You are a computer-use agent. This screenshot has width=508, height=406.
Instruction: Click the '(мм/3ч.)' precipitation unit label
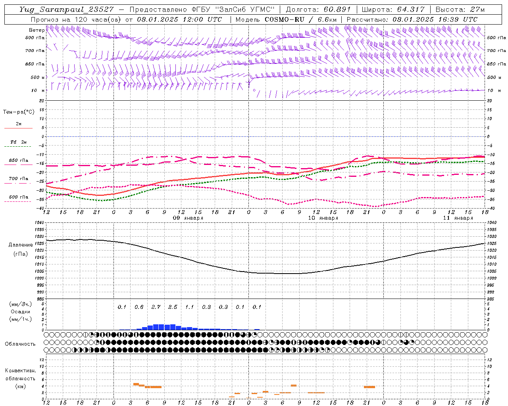(20, 304)
